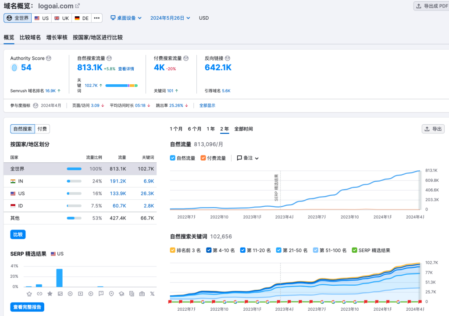Open the 按国家/地区进行比较 tab
The height and width of the screenshot is (316, 449).
coord(98,37)
